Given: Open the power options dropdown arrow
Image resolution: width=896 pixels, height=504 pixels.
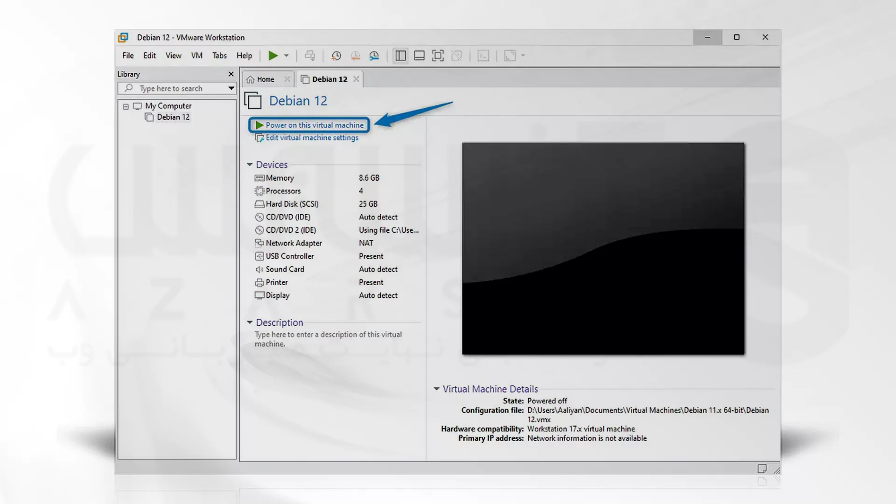Looking at the screenshot, I should click(287, 56).
